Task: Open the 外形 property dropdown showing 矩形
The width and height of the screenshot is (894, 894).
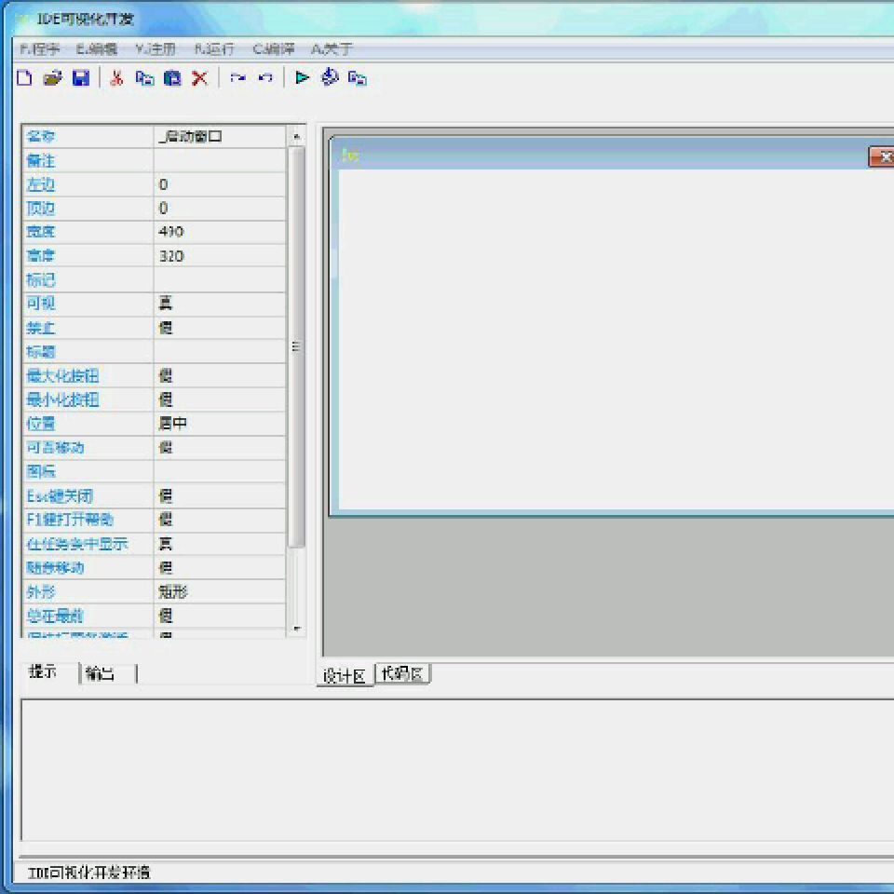Action: click(220, 592)
